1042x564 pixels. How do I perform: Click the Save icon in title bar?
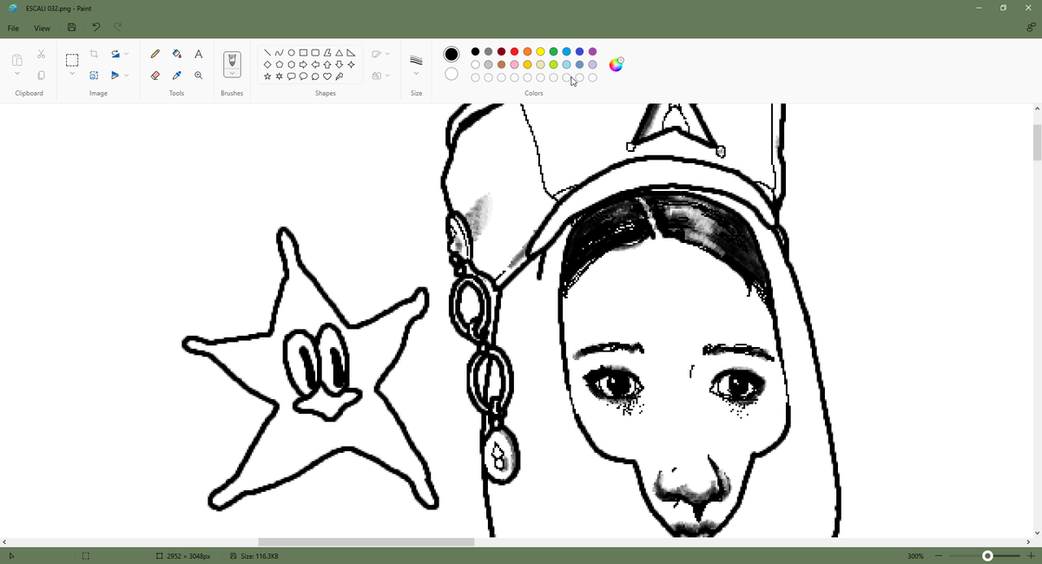[x=72, y=28]
